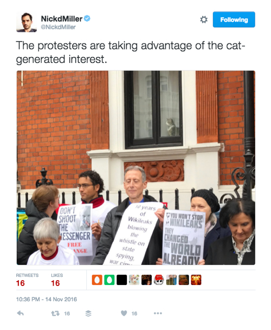The width and height of the screenshot is (271, 330).
Task: Click the stacked layers icon
Action: pyautogui.click(x=88, y=313)
